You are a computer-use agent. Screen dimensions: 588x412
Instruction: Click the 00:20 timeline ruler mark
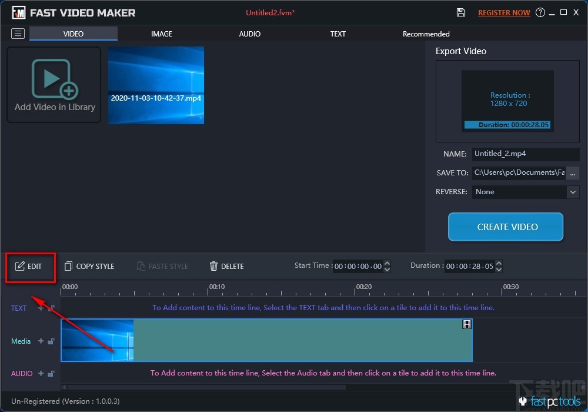(364, 287)
